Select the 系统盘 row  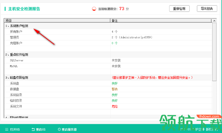pos(108,83)
